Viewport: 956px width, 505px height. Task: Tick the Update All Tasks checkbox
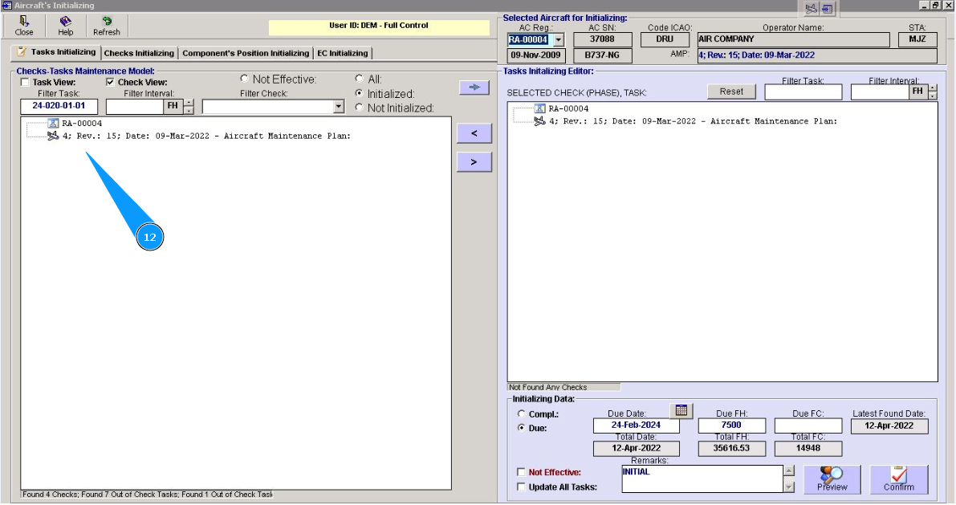coord(522,487)
